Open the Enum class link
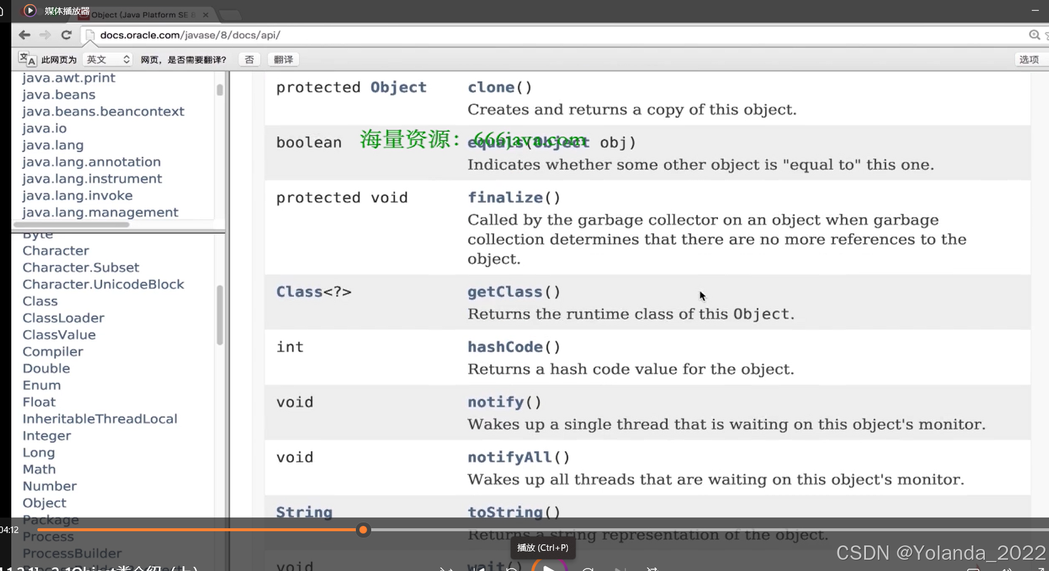Viewport: 1049px width, 571px height. click(x=42, y=385)
